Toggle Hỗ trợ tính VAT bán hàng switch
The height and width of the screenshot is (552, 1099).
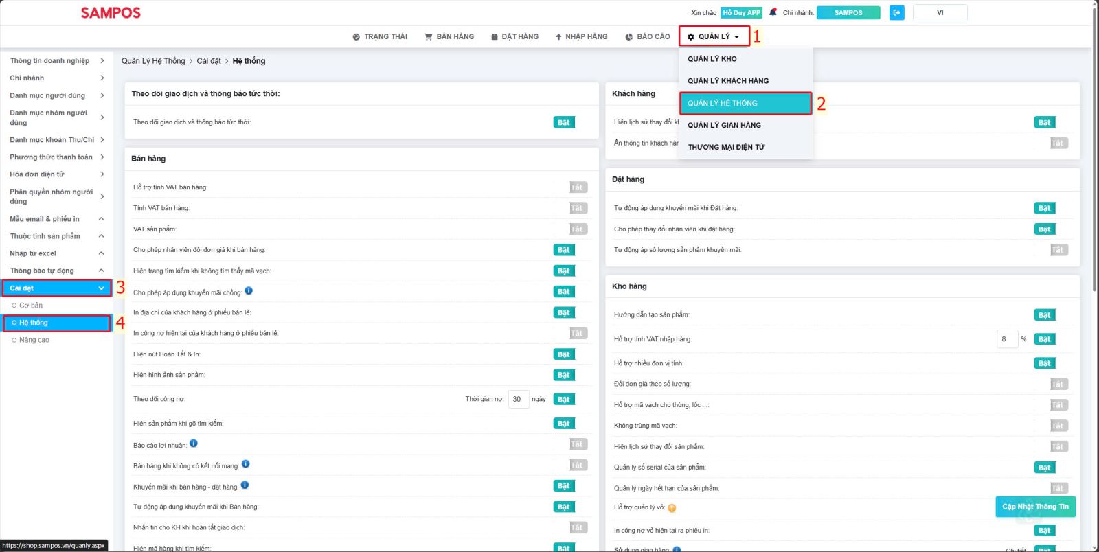[578, 187]
